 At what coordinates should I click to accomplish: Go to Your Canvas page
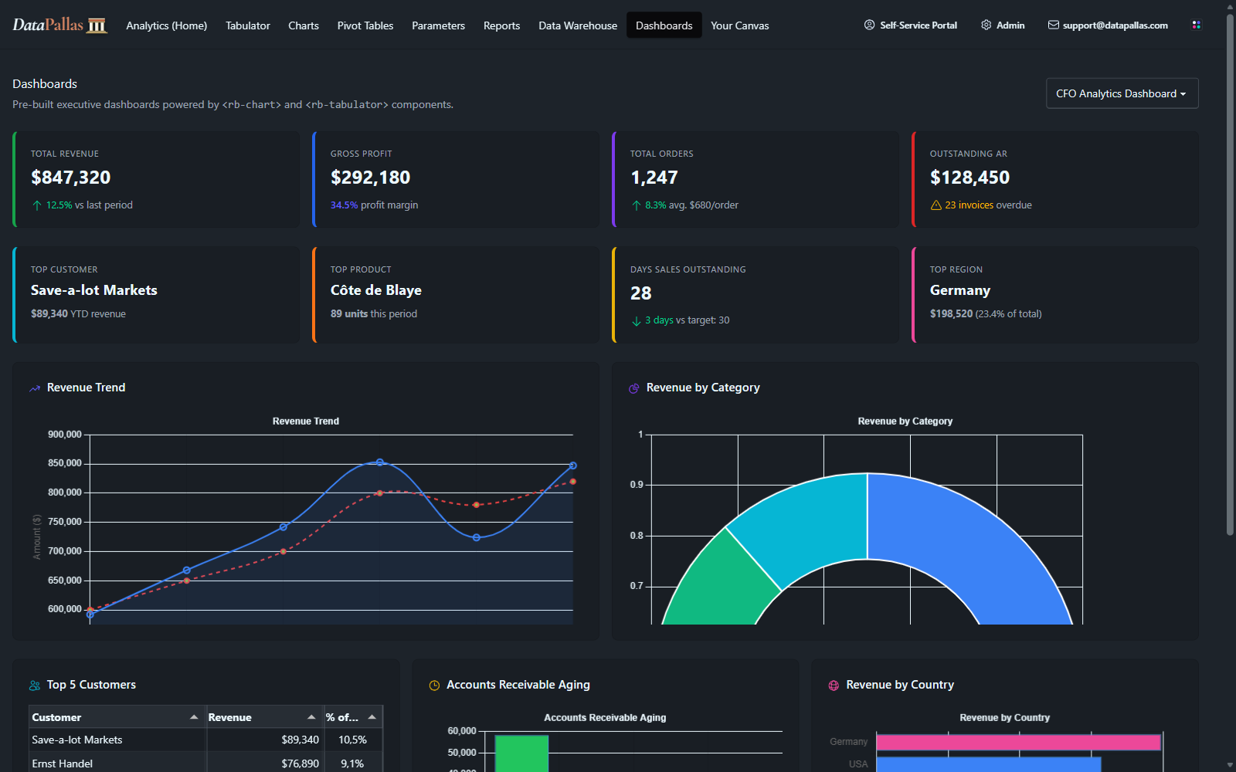click(x=739, y=25)
